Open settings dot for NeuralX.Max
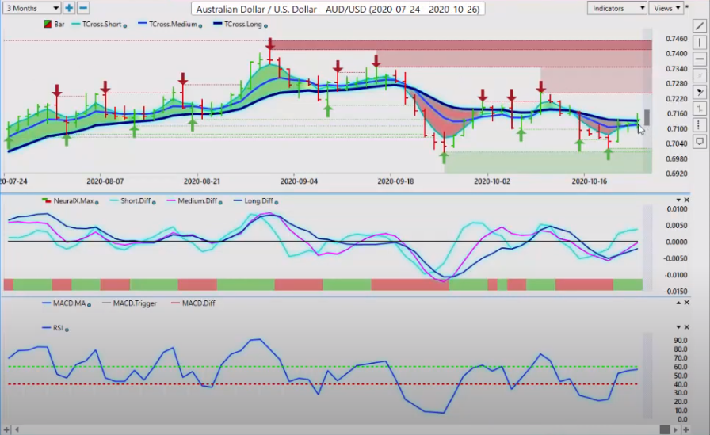Image resolution: width=710 pixels, height=435 pixels. tap(97, 202)
